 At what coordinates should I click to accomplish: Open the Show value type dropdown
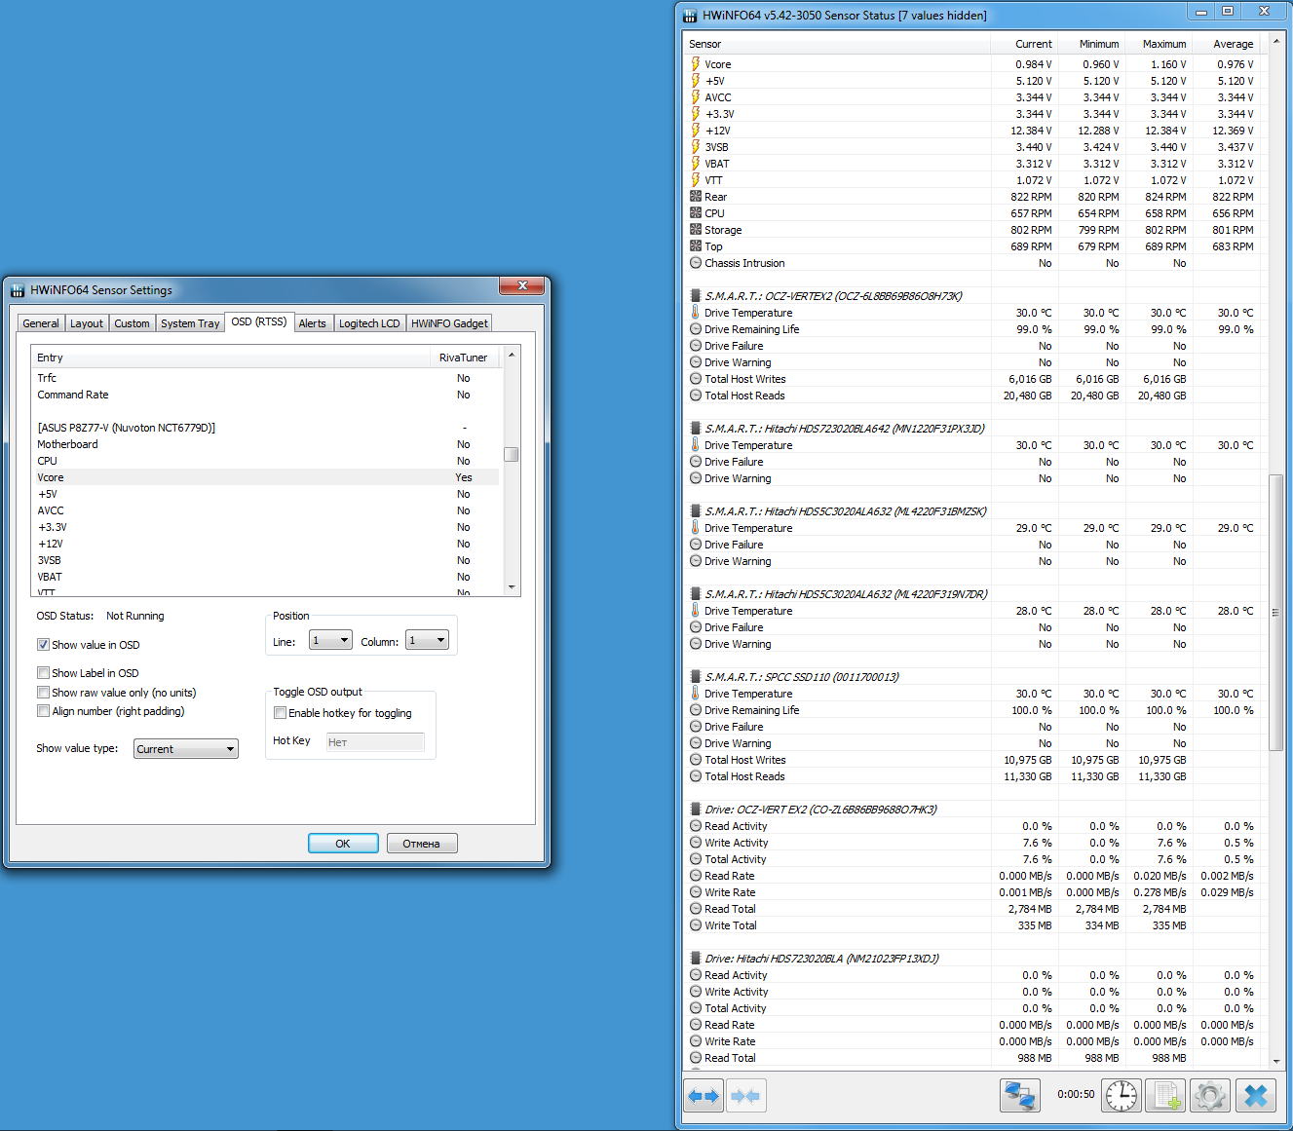(x=185, y=749)
